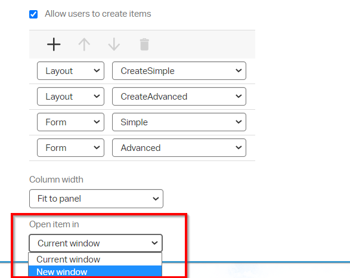Select New window option in list
Viewport: 350px width, 278px height.
(95, 272)
